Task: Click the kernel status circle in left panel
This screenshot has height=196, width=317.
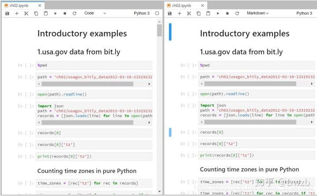Action: point(157,14)
